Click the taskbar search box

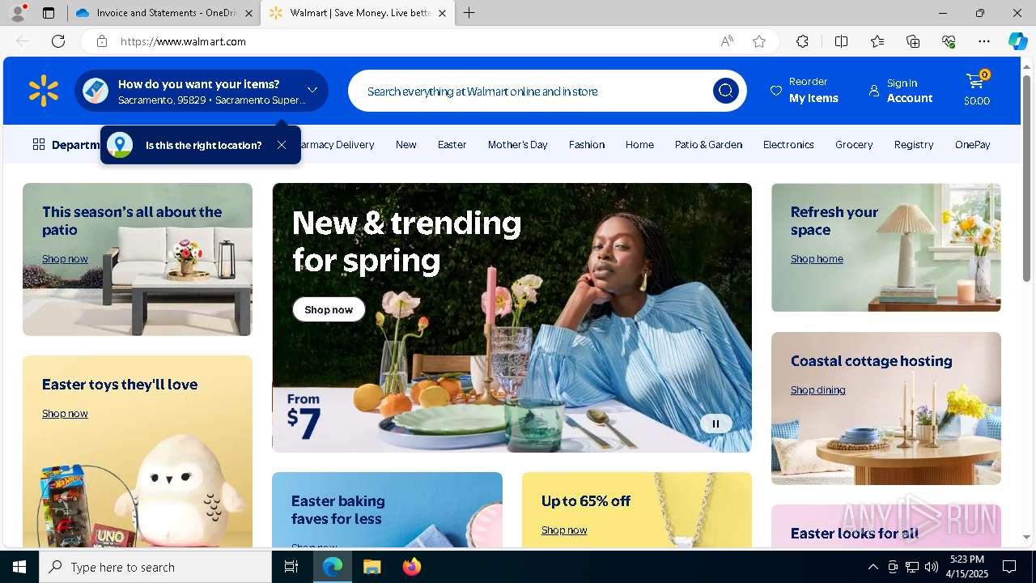pyautogui.click(x=155, y=567)
